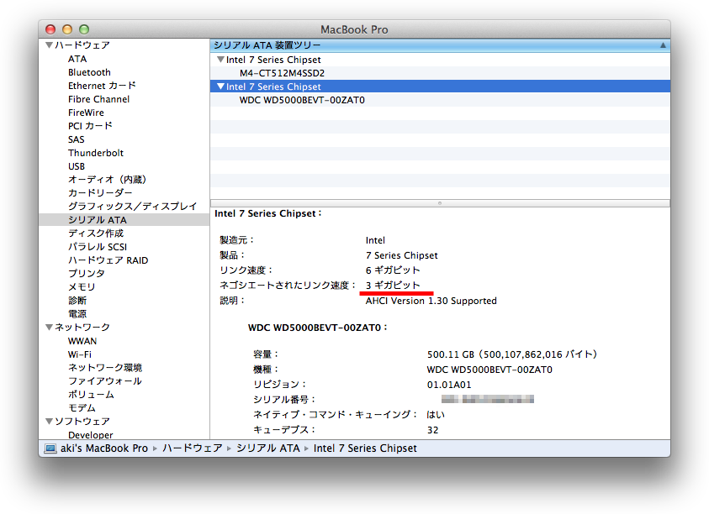Collapse the ソフトウェア sidebar section
The width and height of the screenshot is (709, 514).
click(50, 421)
